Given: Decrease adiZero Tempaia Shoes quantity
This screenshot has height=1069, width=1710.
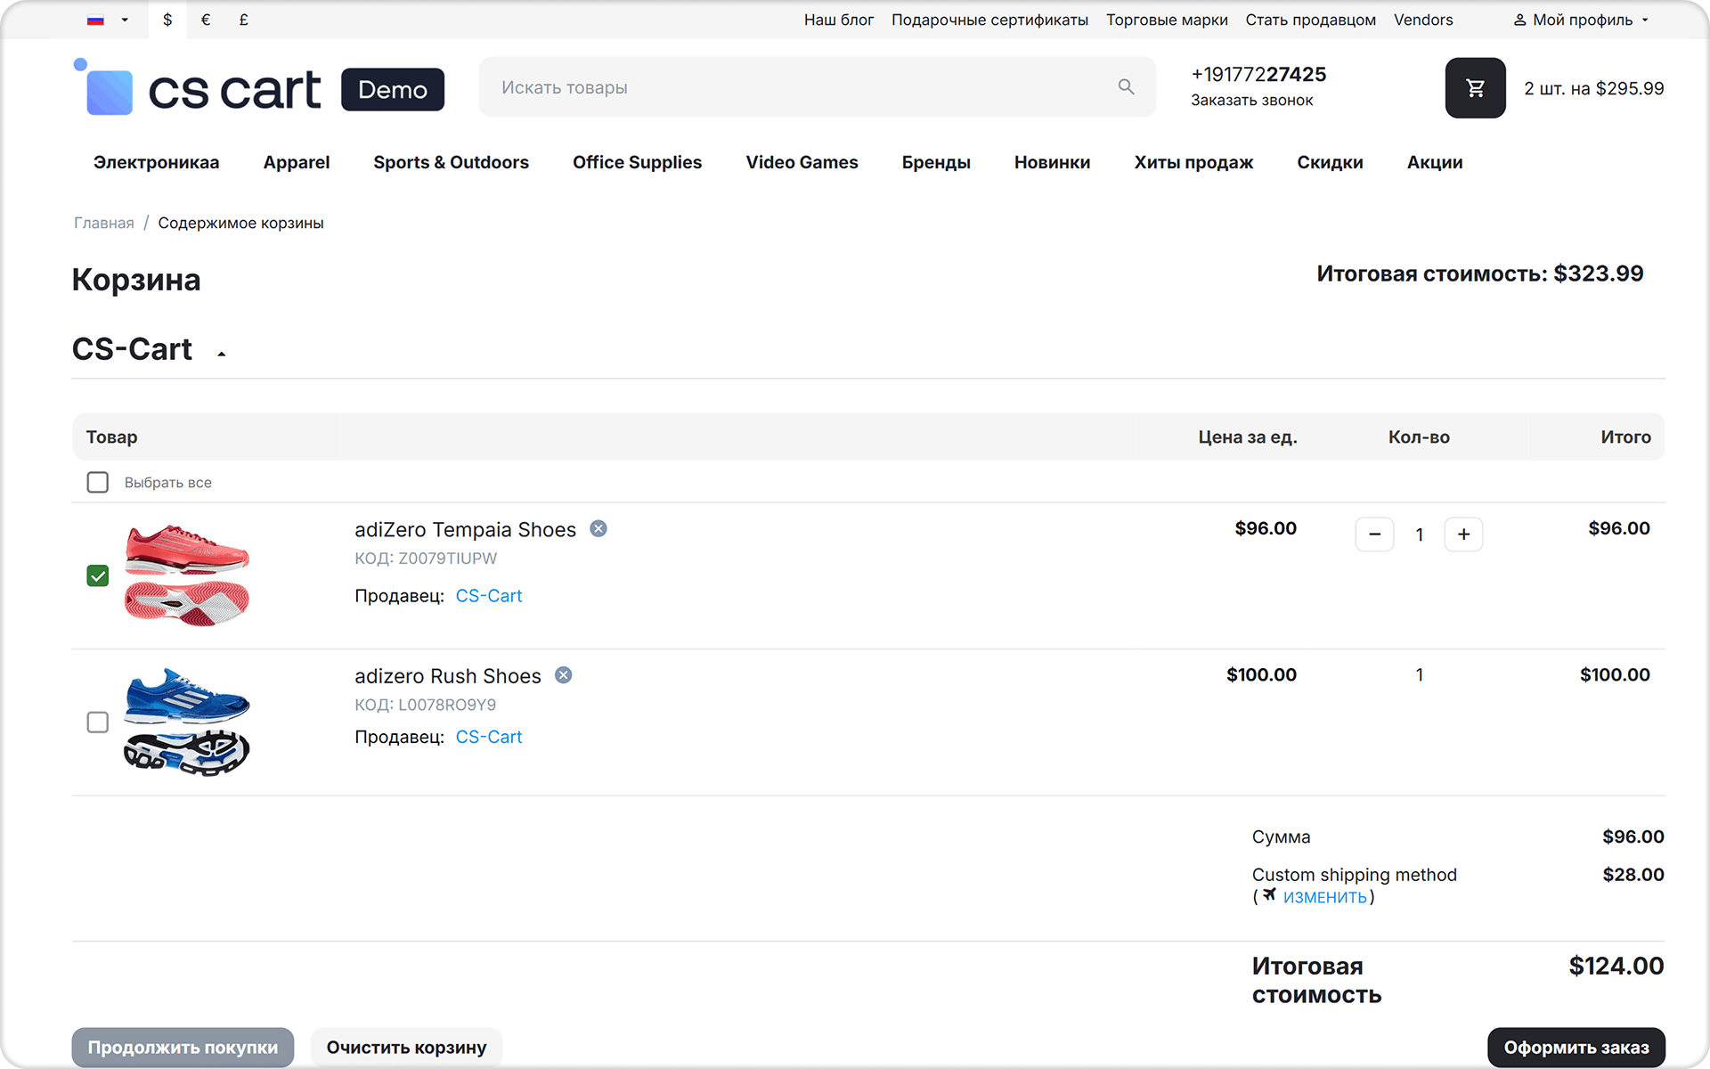Looking at the screenshot, I should (x=1374, y=534).
